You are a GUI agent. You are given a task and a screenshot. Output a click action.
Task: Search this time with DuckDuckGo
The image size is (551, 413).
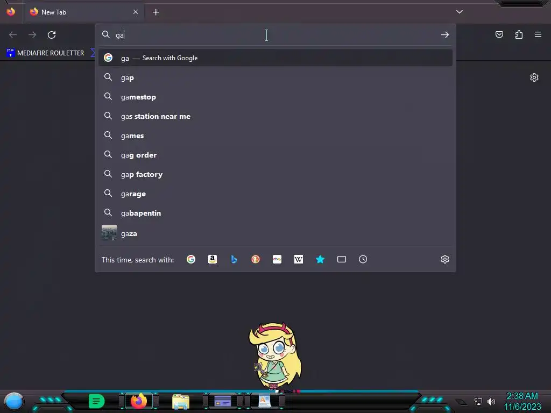pyautogui.click(x=256, y=259)
